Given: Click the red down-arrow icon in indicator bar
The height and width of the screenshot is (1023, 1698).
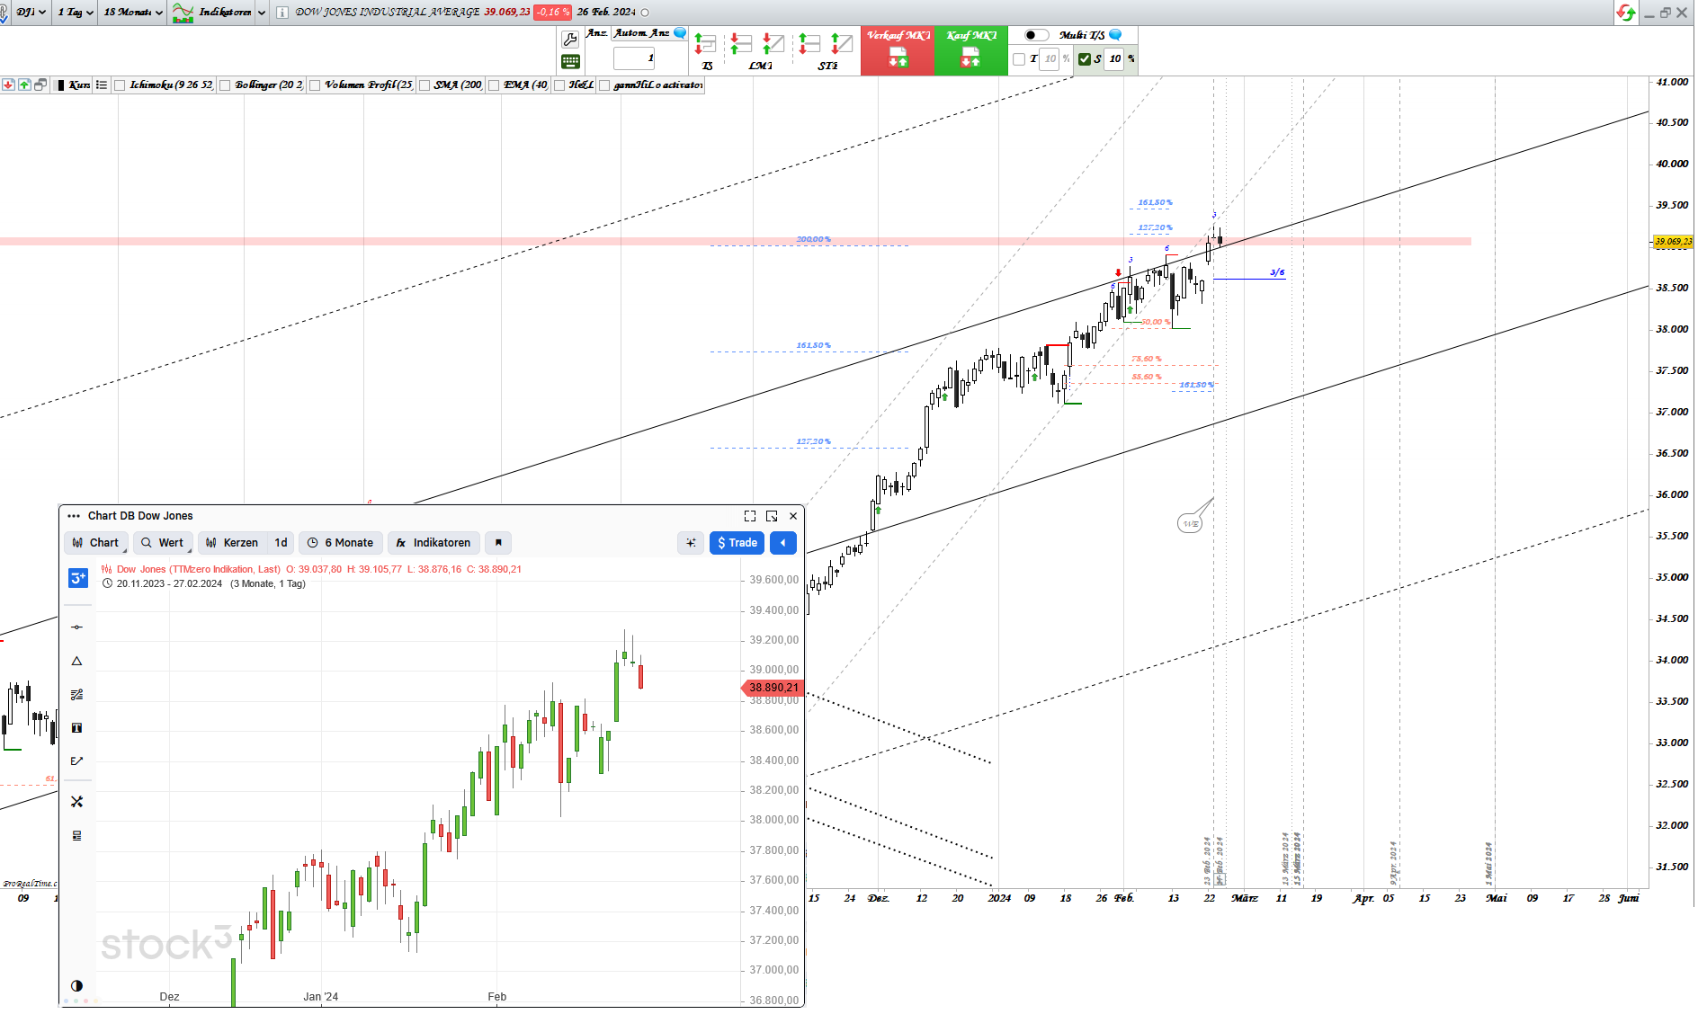Looking at the screenshot, I should [8, 85].
